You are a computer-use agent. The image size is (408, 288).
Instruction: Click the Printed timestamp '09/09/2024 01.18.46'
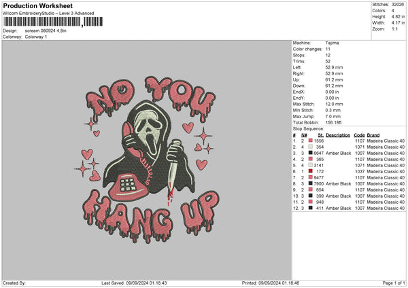279,283
